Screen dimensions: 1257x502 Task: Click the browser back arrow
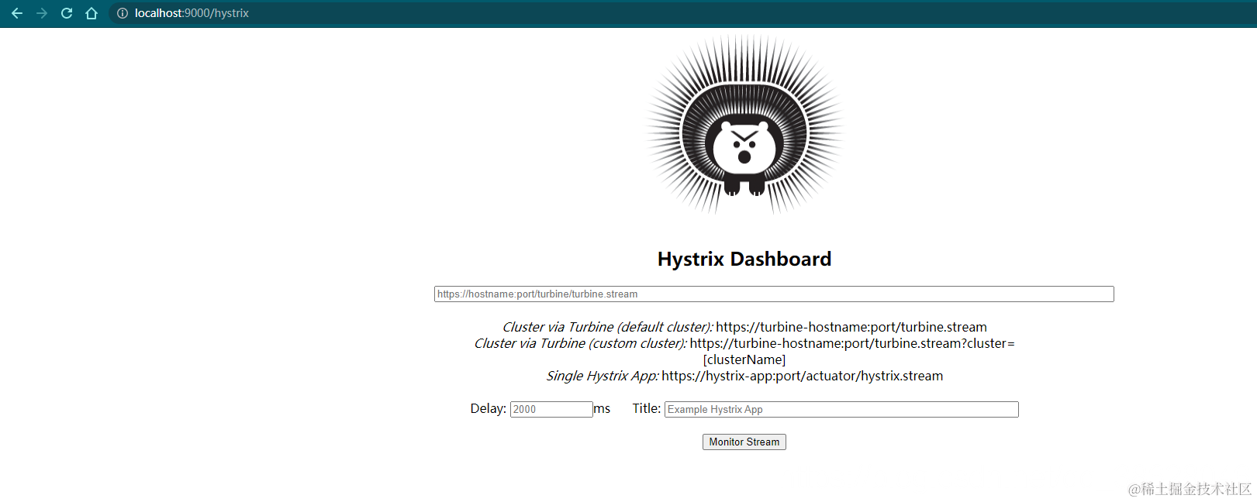17,13
